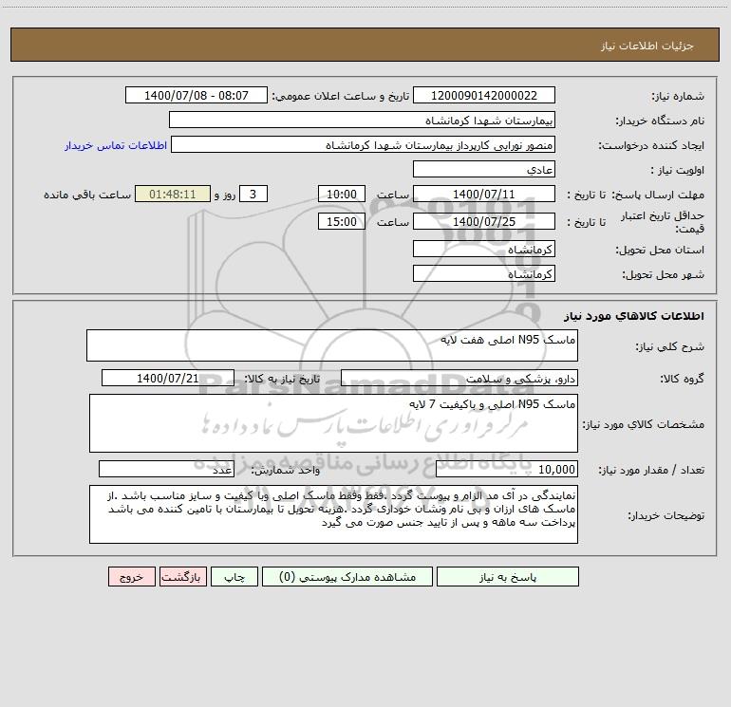Screen dimensions: 731x707
Task: Select the need number field 1200090142000022
Action: coord(484,95)
